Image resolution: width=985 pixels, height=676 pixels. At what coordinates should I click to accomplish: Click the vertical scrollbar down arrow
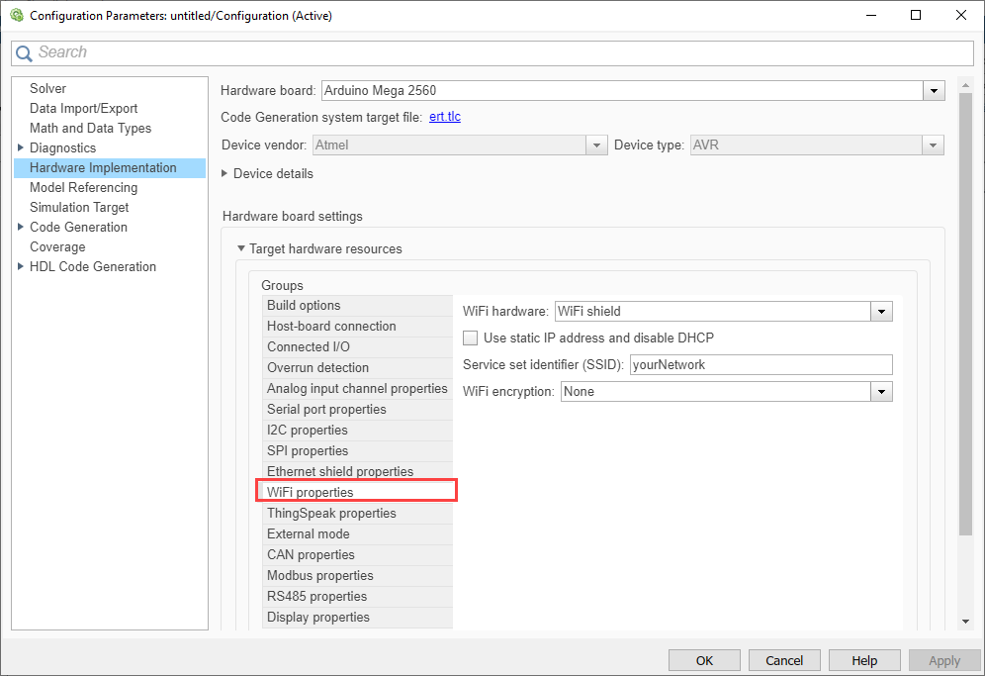tap(966, 622)
